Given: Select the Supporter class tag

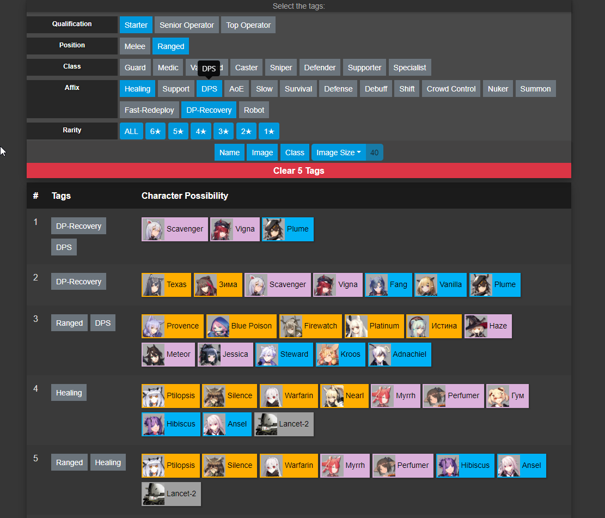Looking at the screenshot, I should [x=364, y=68].
